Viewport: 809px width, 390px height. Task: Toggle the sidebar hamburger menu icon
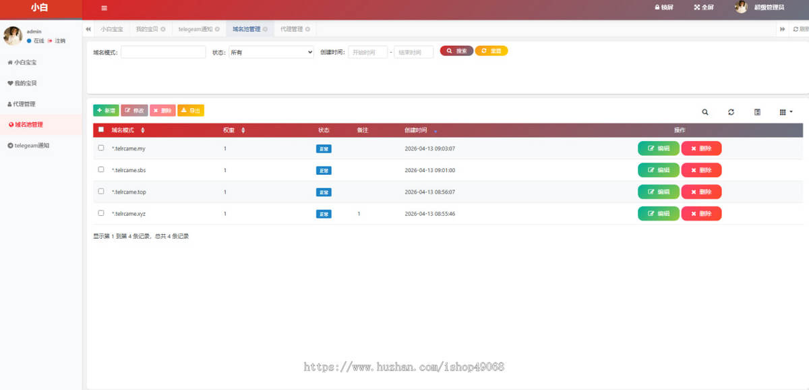(104, 8)
